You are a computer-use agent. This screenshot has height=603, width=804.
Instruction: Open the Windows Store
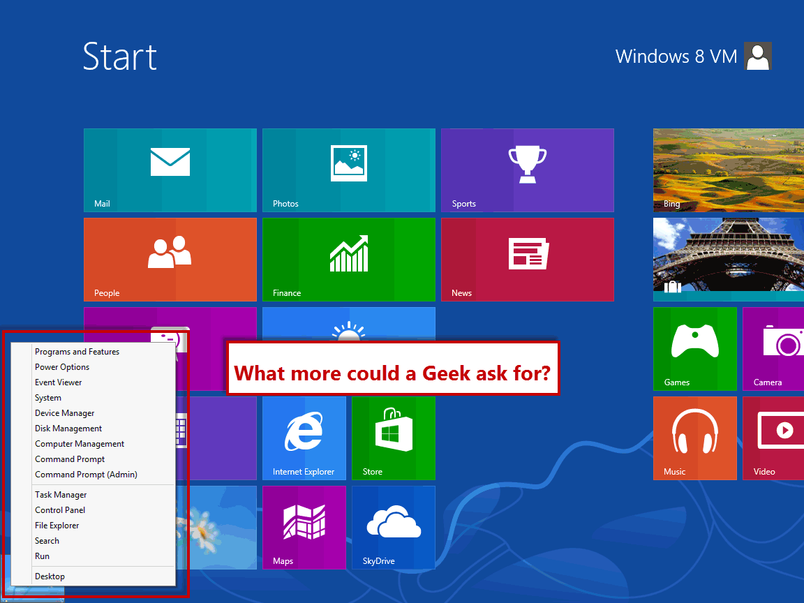(393, 438)
